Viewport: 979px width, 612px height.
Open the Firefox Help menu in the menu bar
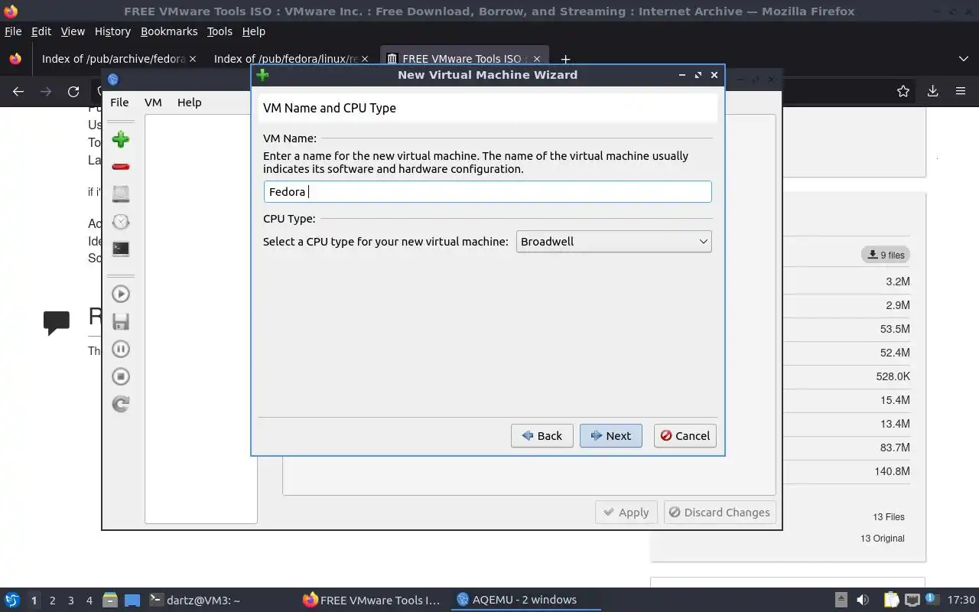tap(253, 31)
